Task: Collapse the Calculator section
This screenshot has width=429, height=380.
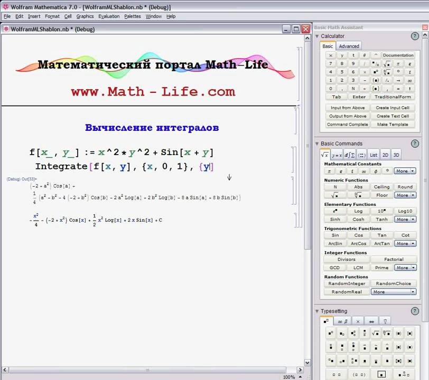Action: [x=317, y=36]
